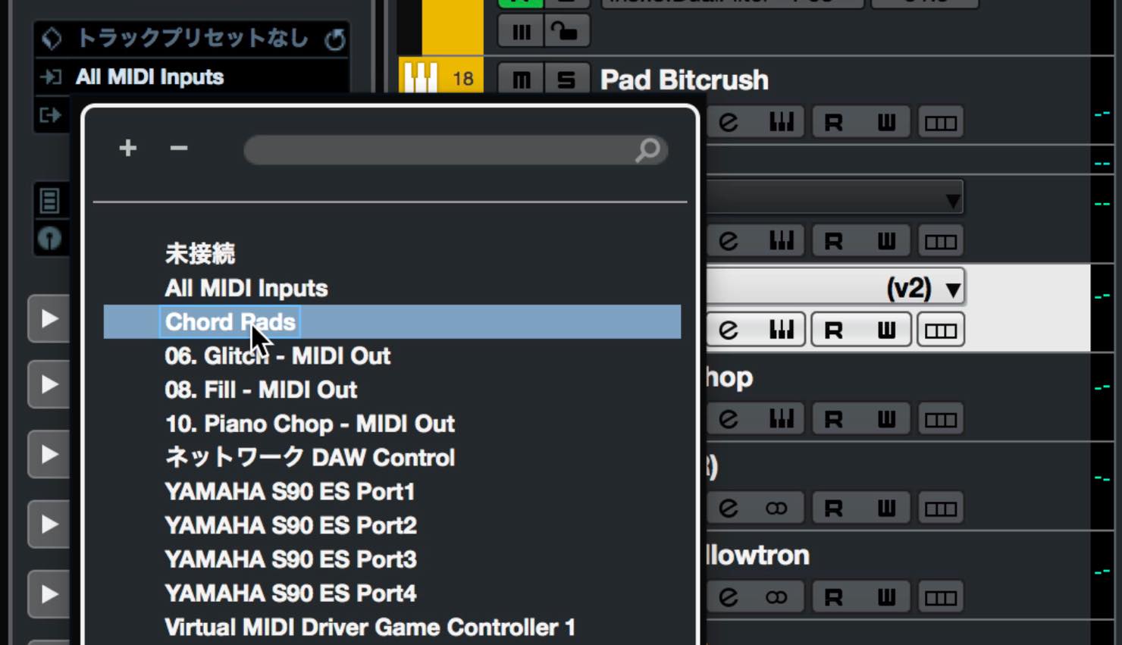Click the Pad Bitcrush instrument keyboard icon
The width and height of the screenshot is (1122, 645).
point(421,77)
